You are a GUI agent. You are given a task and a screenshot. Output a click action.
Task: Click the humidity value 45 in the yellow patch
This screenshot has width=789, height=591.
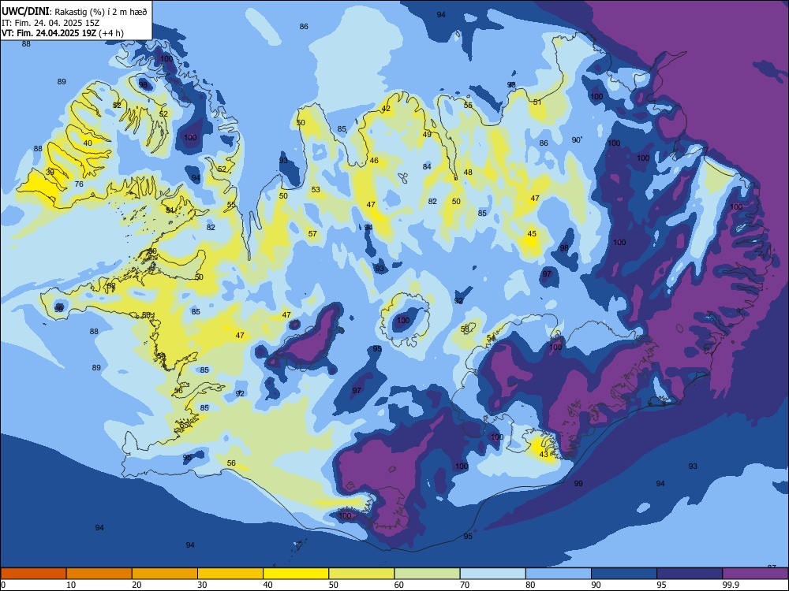532,234
